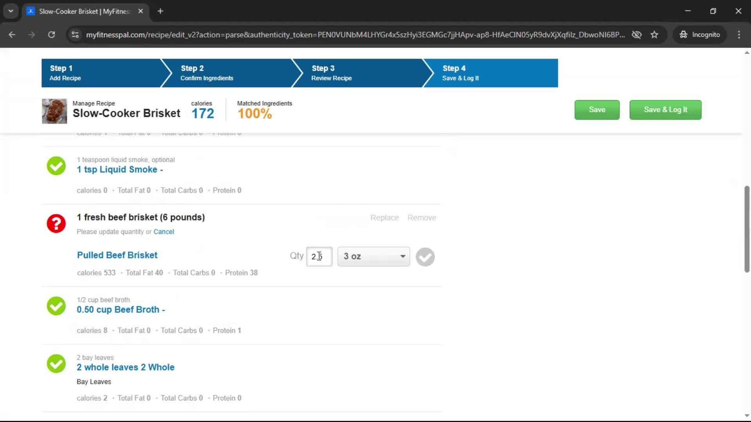Close the Slow-Cooker Brisket tab

140,11
